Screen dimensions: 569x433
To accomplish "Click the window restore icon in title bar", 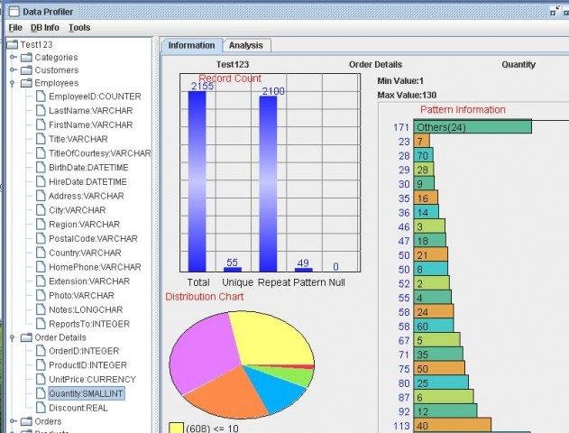I will pyautogui.click(x=555, y=11).
